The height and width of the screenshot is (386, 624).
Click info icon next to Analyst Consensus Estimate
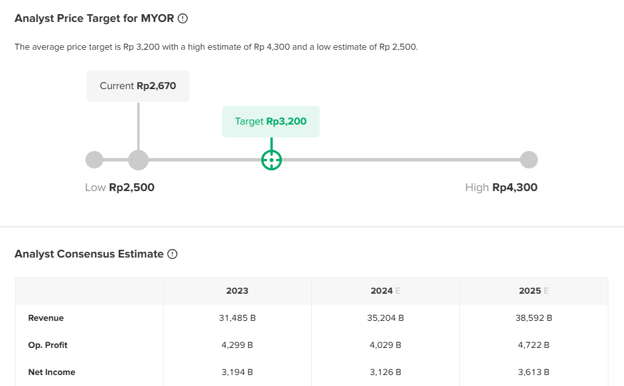click(x=172, y=254)
